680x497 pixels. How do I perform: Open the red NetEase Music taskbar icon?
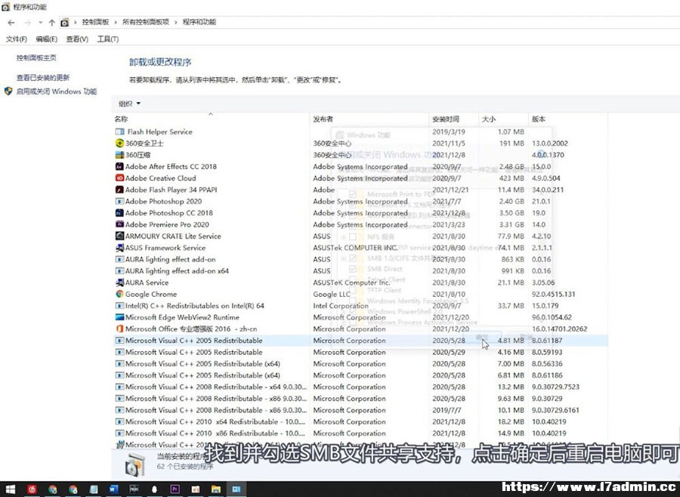(32, 489)
